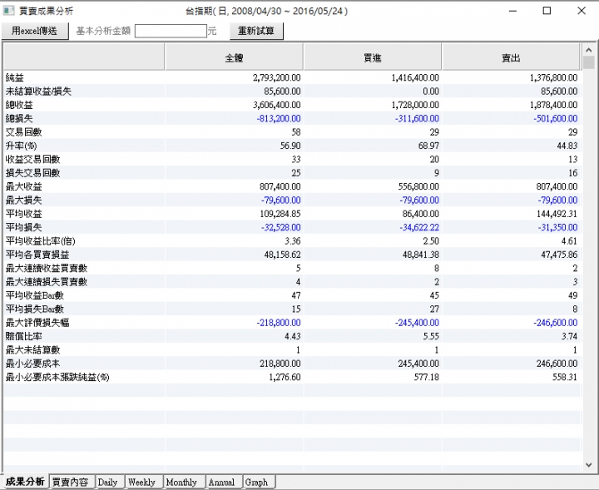Click the 賣出 column header

click(511, 57)
